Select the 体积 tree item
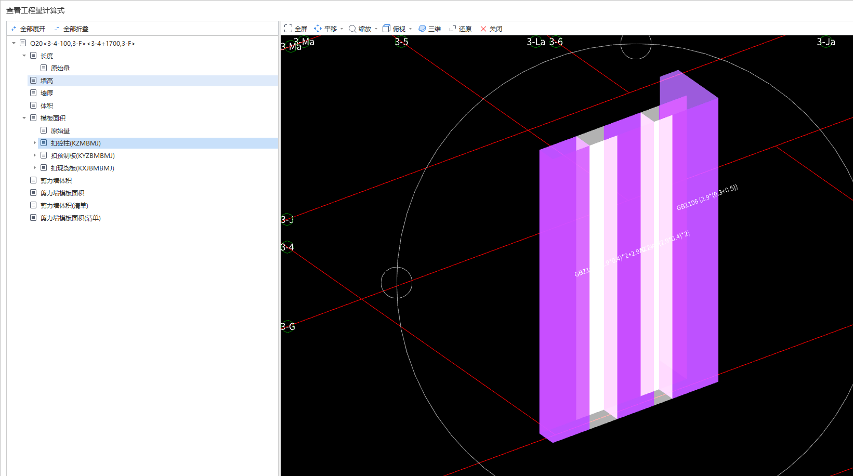853x476 pixels. 47,105
